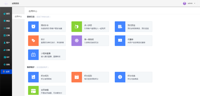Image resolution: width=200 pixels, height=96 pixels.
Task: Click the 应用中心 page header title
Action: pos(33,11)
